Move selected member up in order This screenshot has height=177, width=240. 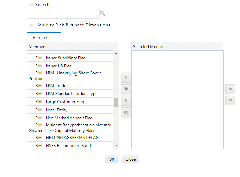pos(230,89)
